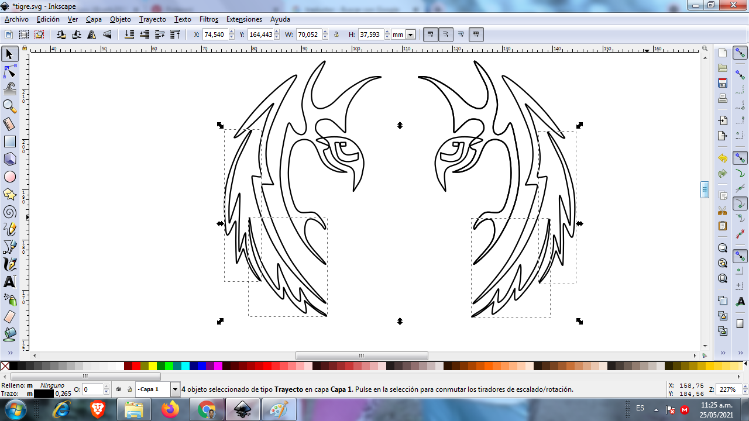Screen dimensions: 749x421
Task: Select the Node edit tool
Action: coord(9,71)
